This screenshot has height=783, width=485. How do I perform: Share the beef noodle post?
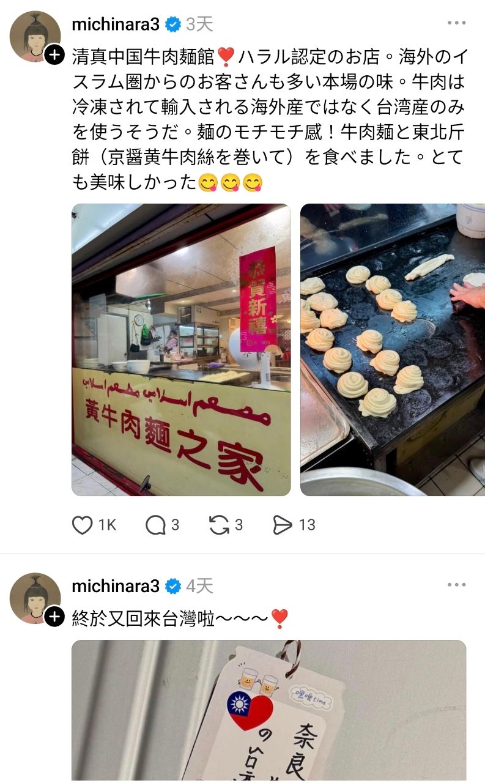click(x=294, y=525)
